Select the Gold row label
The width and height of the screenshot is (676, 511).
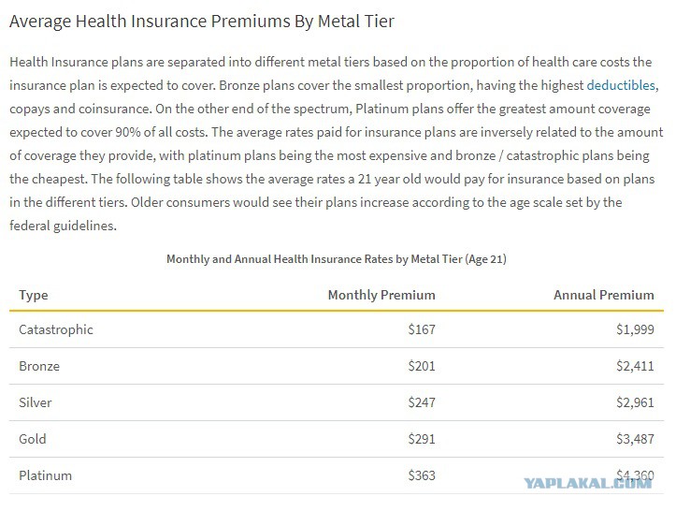coord(33,439)
